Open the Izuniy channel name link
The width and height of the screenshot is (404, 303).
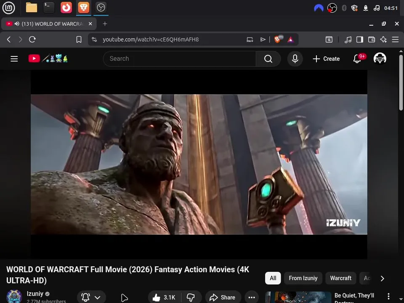coord(35,294)
